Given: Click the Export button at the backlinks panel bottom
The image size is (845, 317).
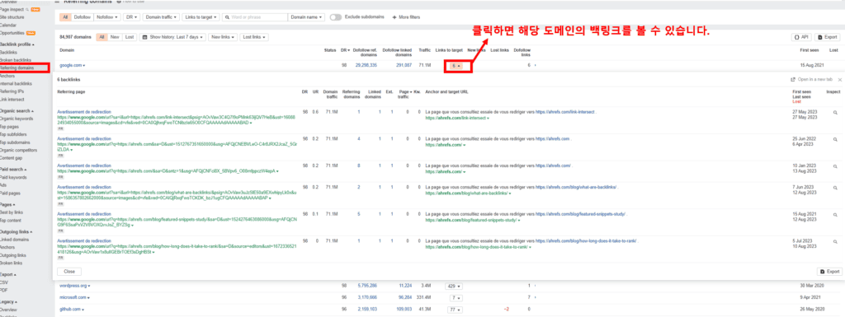Looking at the screenshot, I should coord(829,272).
